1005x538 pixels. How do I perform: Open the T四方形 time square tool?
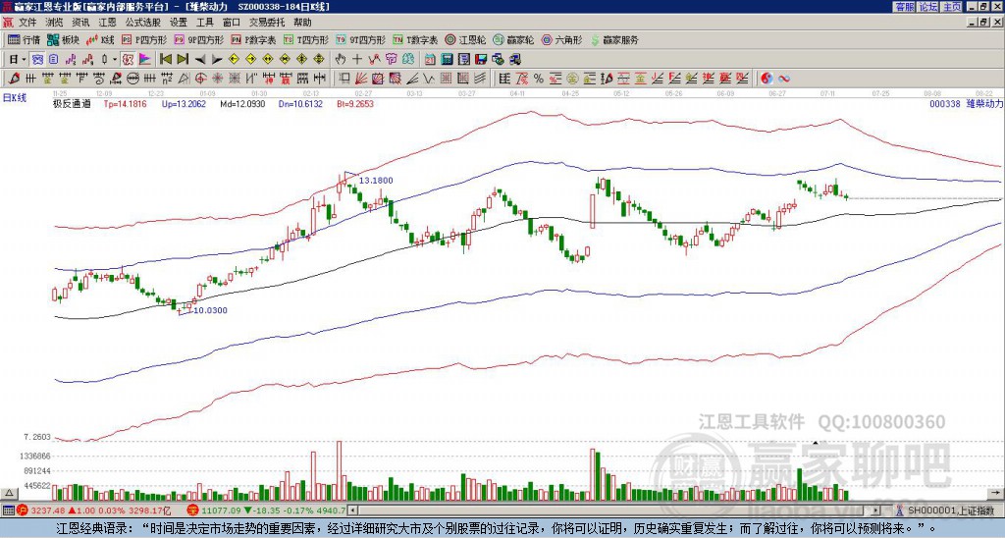[x=306, y=39]
